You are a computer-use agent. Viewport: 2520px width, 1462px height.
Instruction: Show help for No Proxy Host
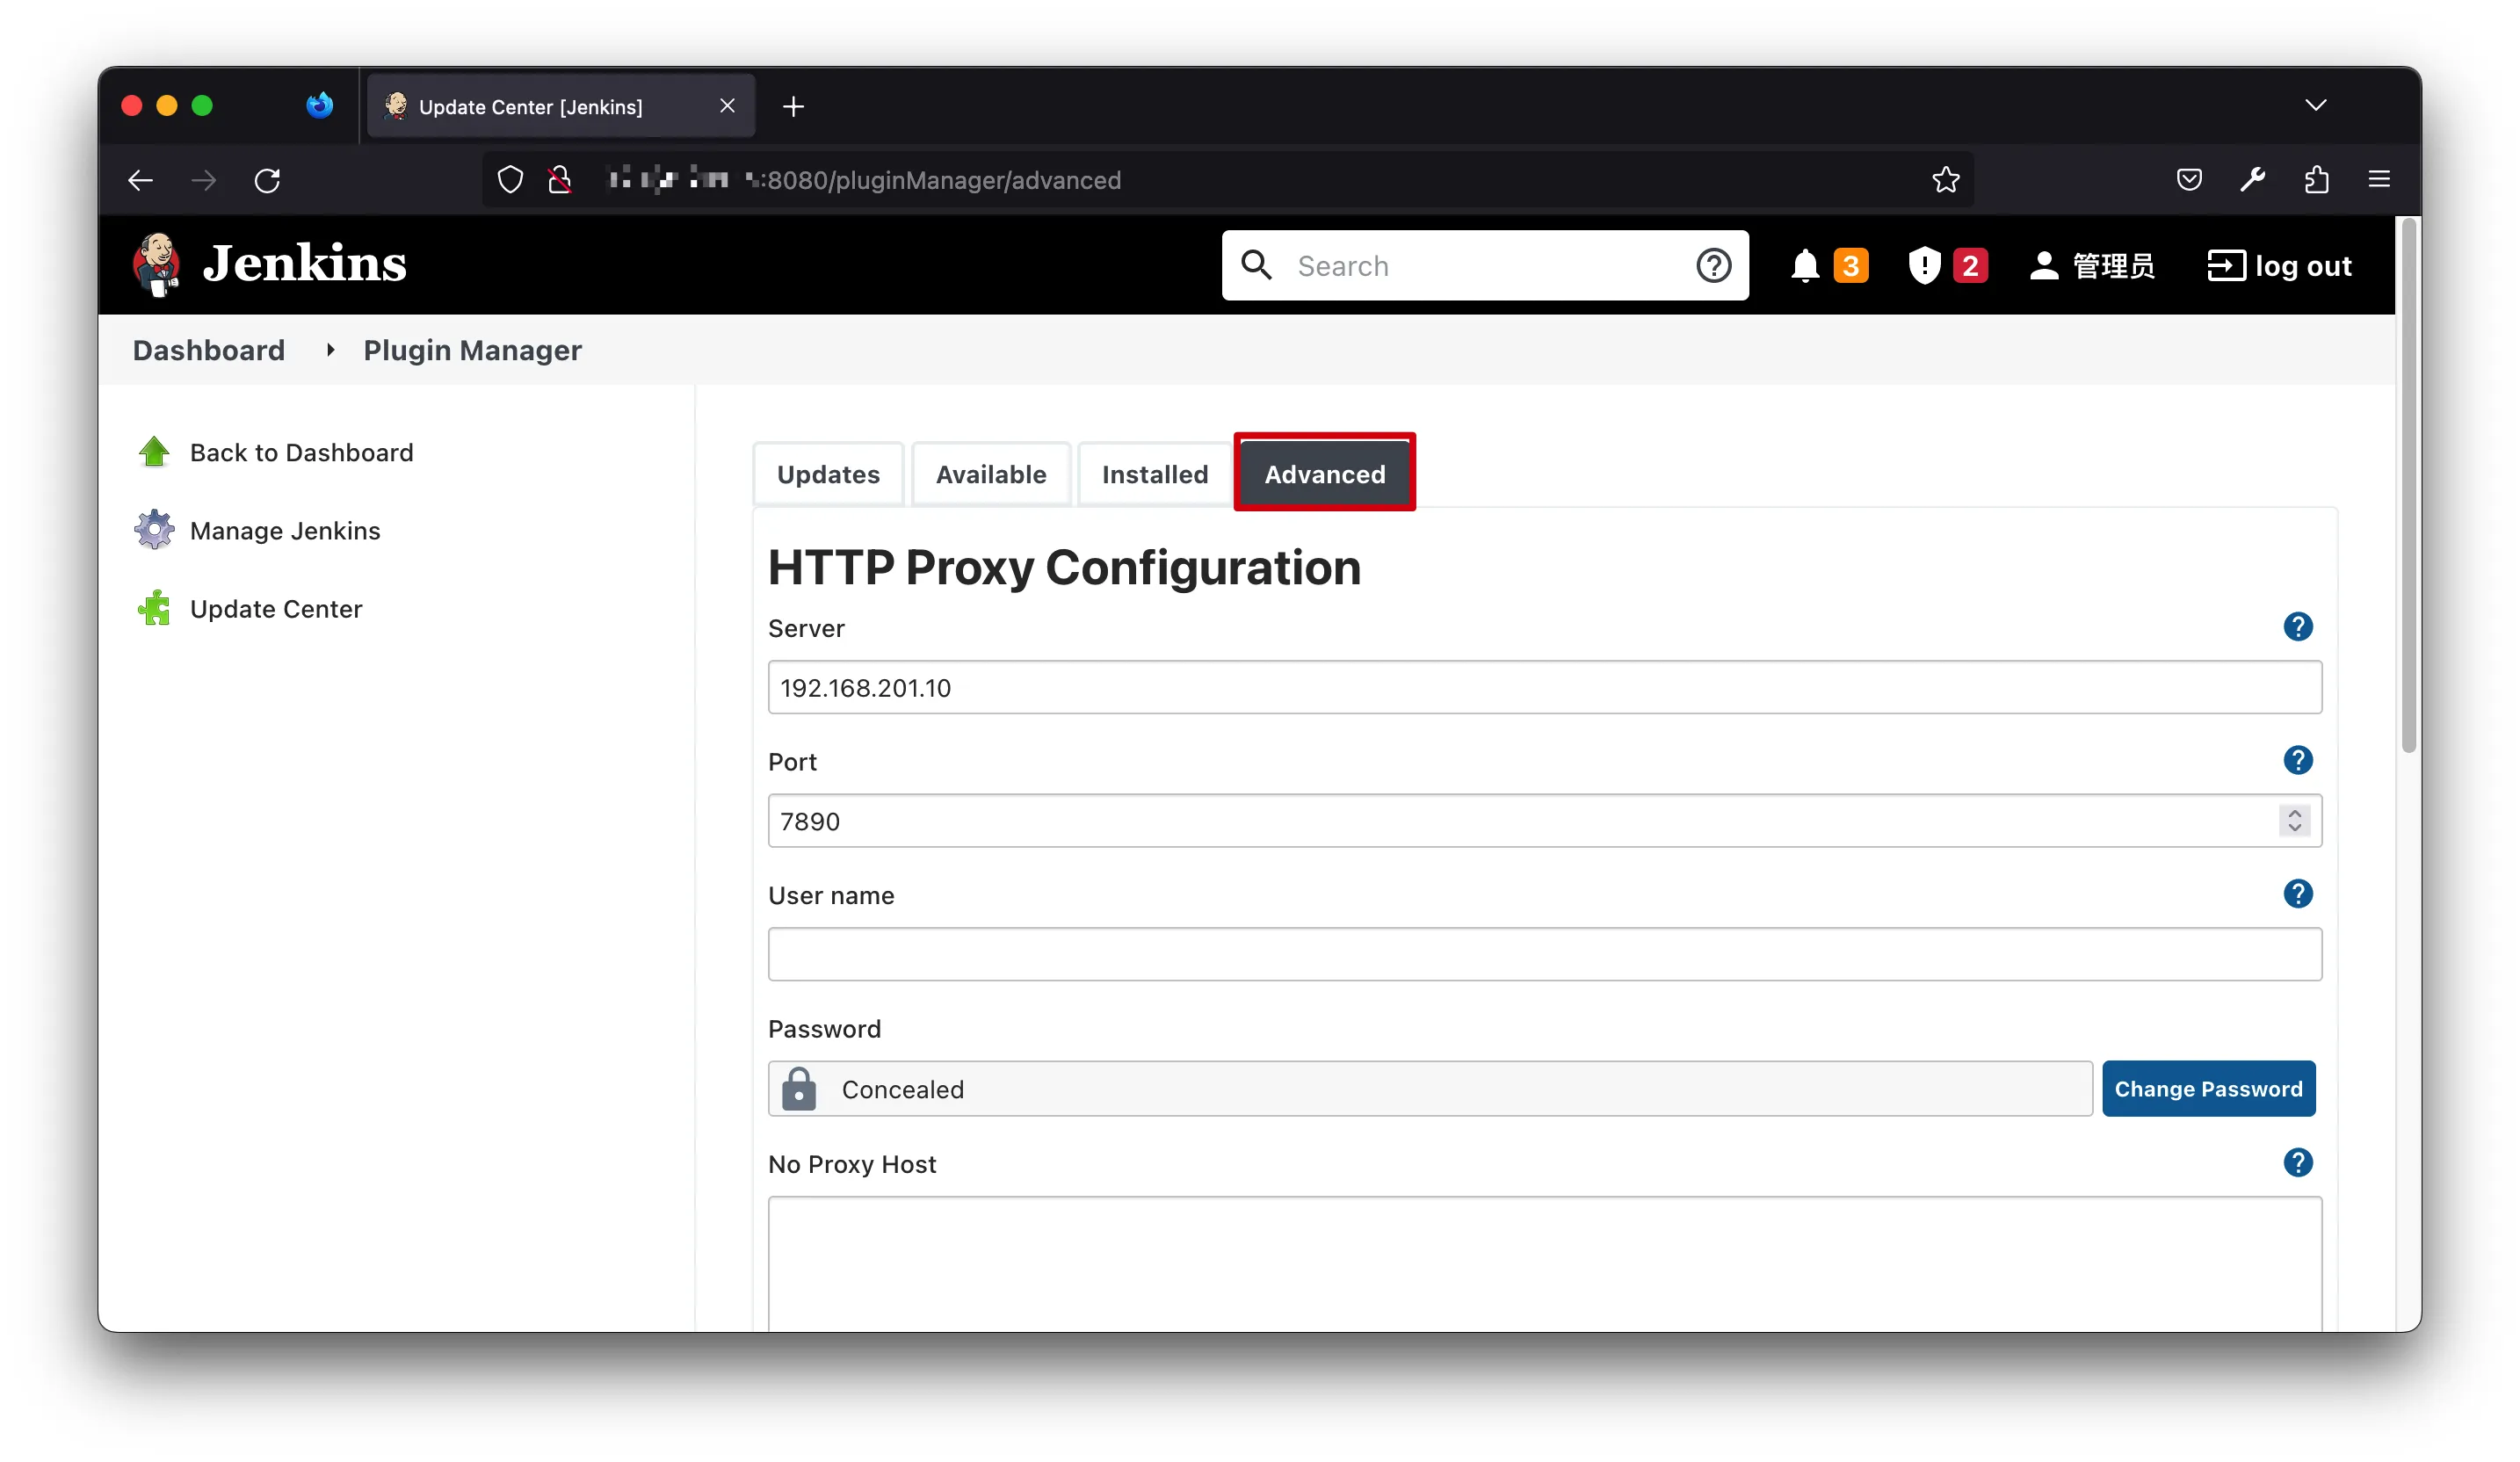(2297, 1163)
